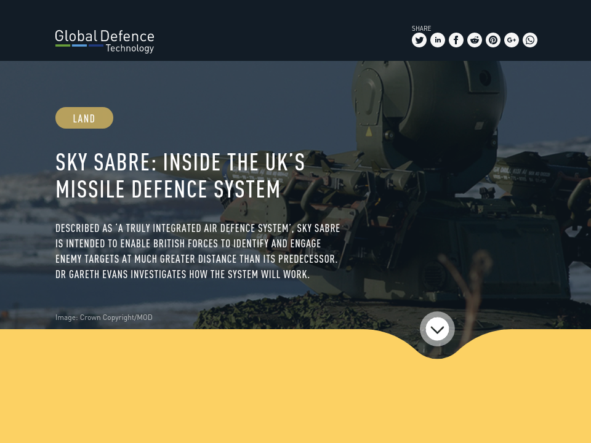Click the Crown Copyright/MOD image credit
Screen dimensions: 591x443
coord(104,317)
